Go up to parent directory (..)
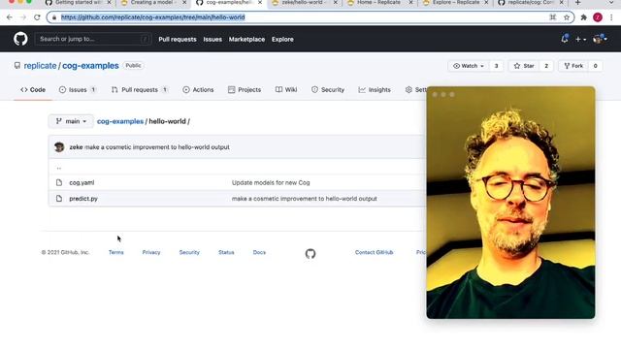Viewport: 621px width, 349px height. click(59, 168)
